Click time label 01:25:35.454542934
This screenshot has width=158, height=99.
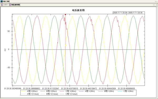[x=107, y=89]
